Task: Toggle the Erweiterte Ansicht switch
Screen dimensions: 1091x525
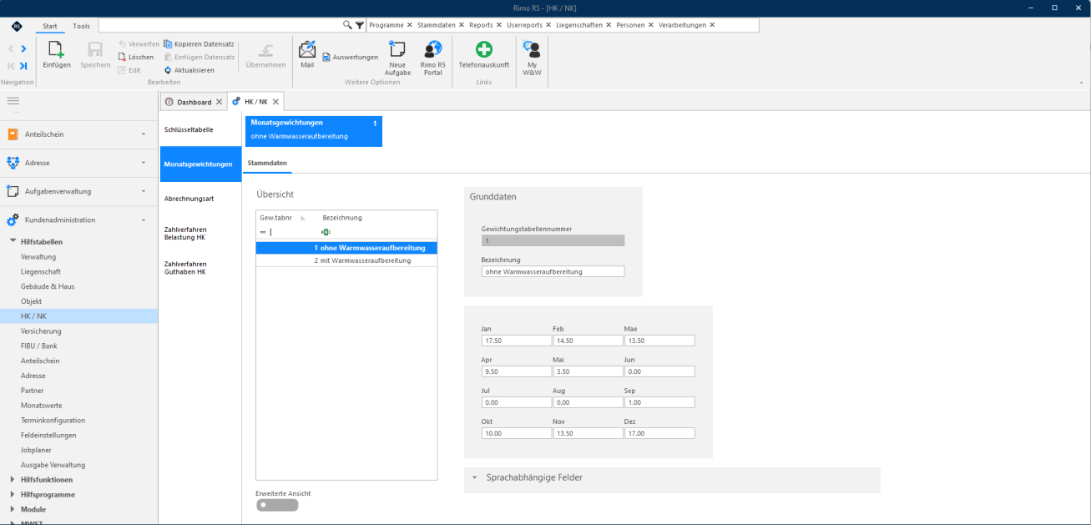Action: click(277, 505)
